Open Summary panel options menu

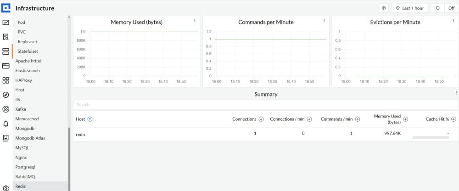point(456,93)
